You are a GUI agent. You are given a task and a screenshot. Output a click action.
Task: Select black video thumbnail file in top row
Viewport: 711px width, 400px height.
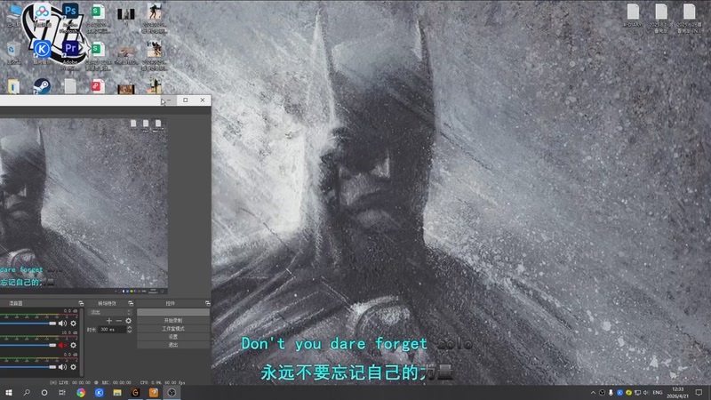click(125, 14)
